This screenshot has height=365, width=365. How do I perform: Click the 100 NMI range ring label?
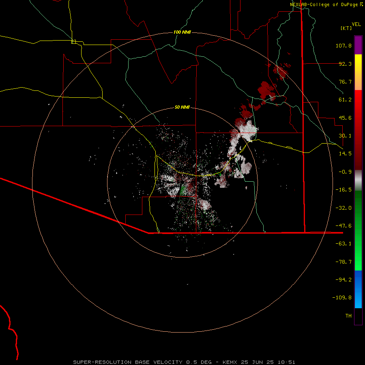182,32
